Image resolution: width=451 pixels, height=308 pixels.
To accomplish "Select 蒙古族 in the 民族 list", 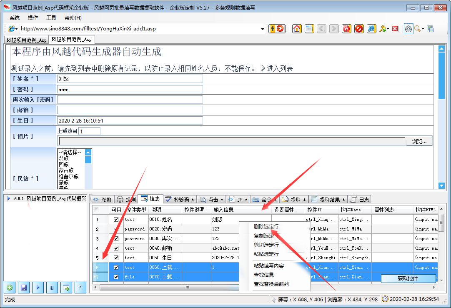I will [66, 170].
